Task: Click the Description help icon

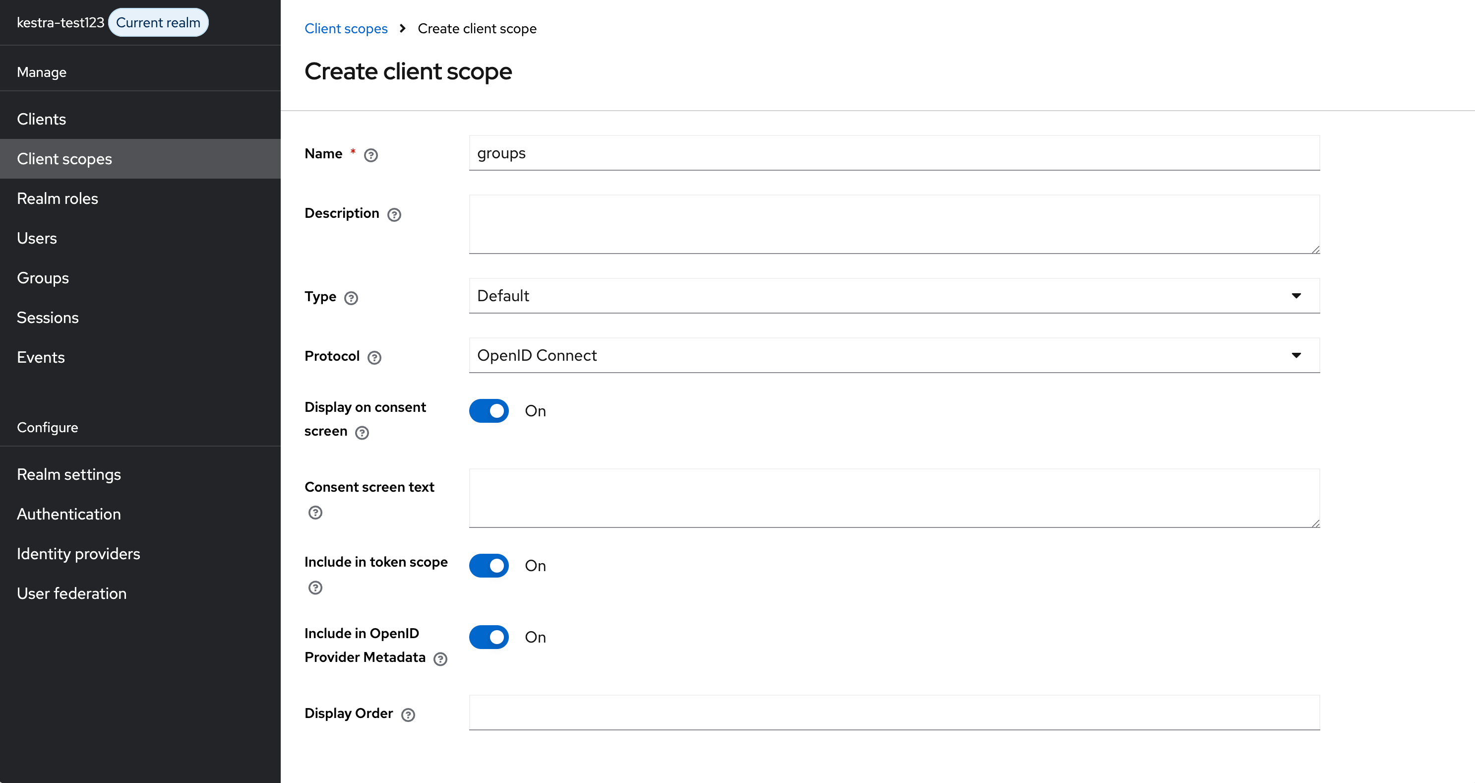Action: (393, 214)
